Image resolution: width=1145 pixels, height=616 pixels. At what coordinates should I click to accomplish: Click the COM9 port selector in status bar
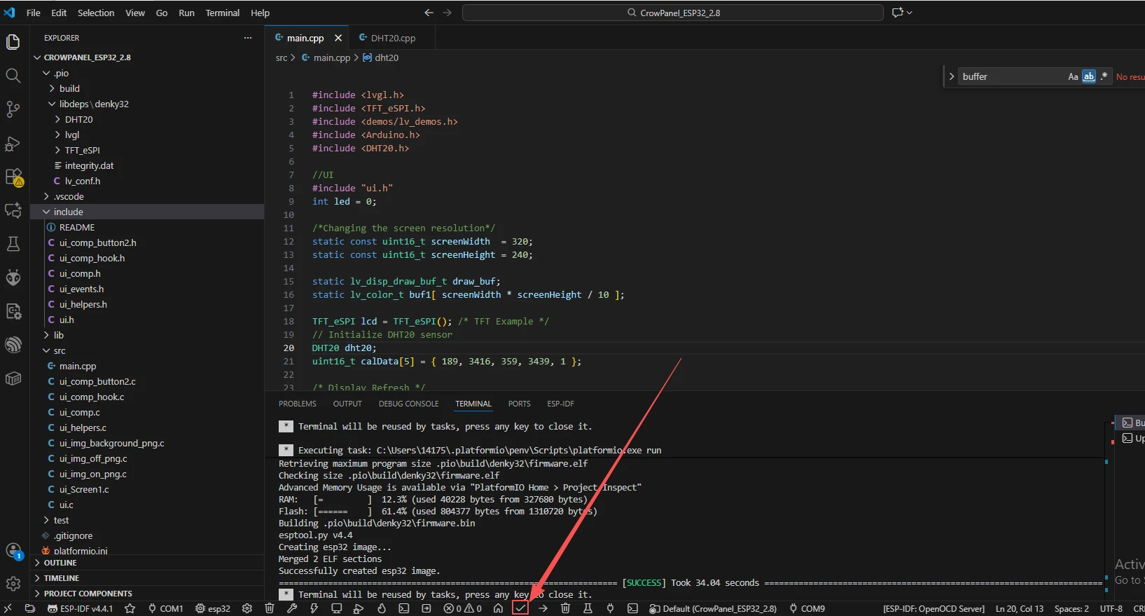coord(807,608)
